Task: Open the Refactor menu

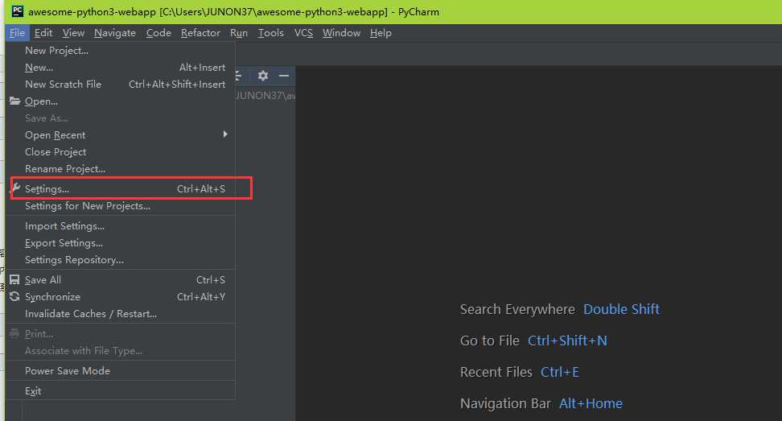Action: point(200,33)
